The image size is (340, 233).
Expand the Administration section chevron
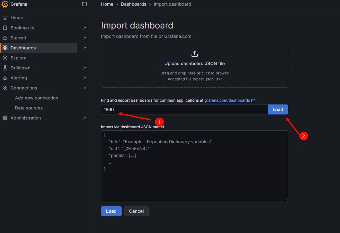tap(85, 118)
